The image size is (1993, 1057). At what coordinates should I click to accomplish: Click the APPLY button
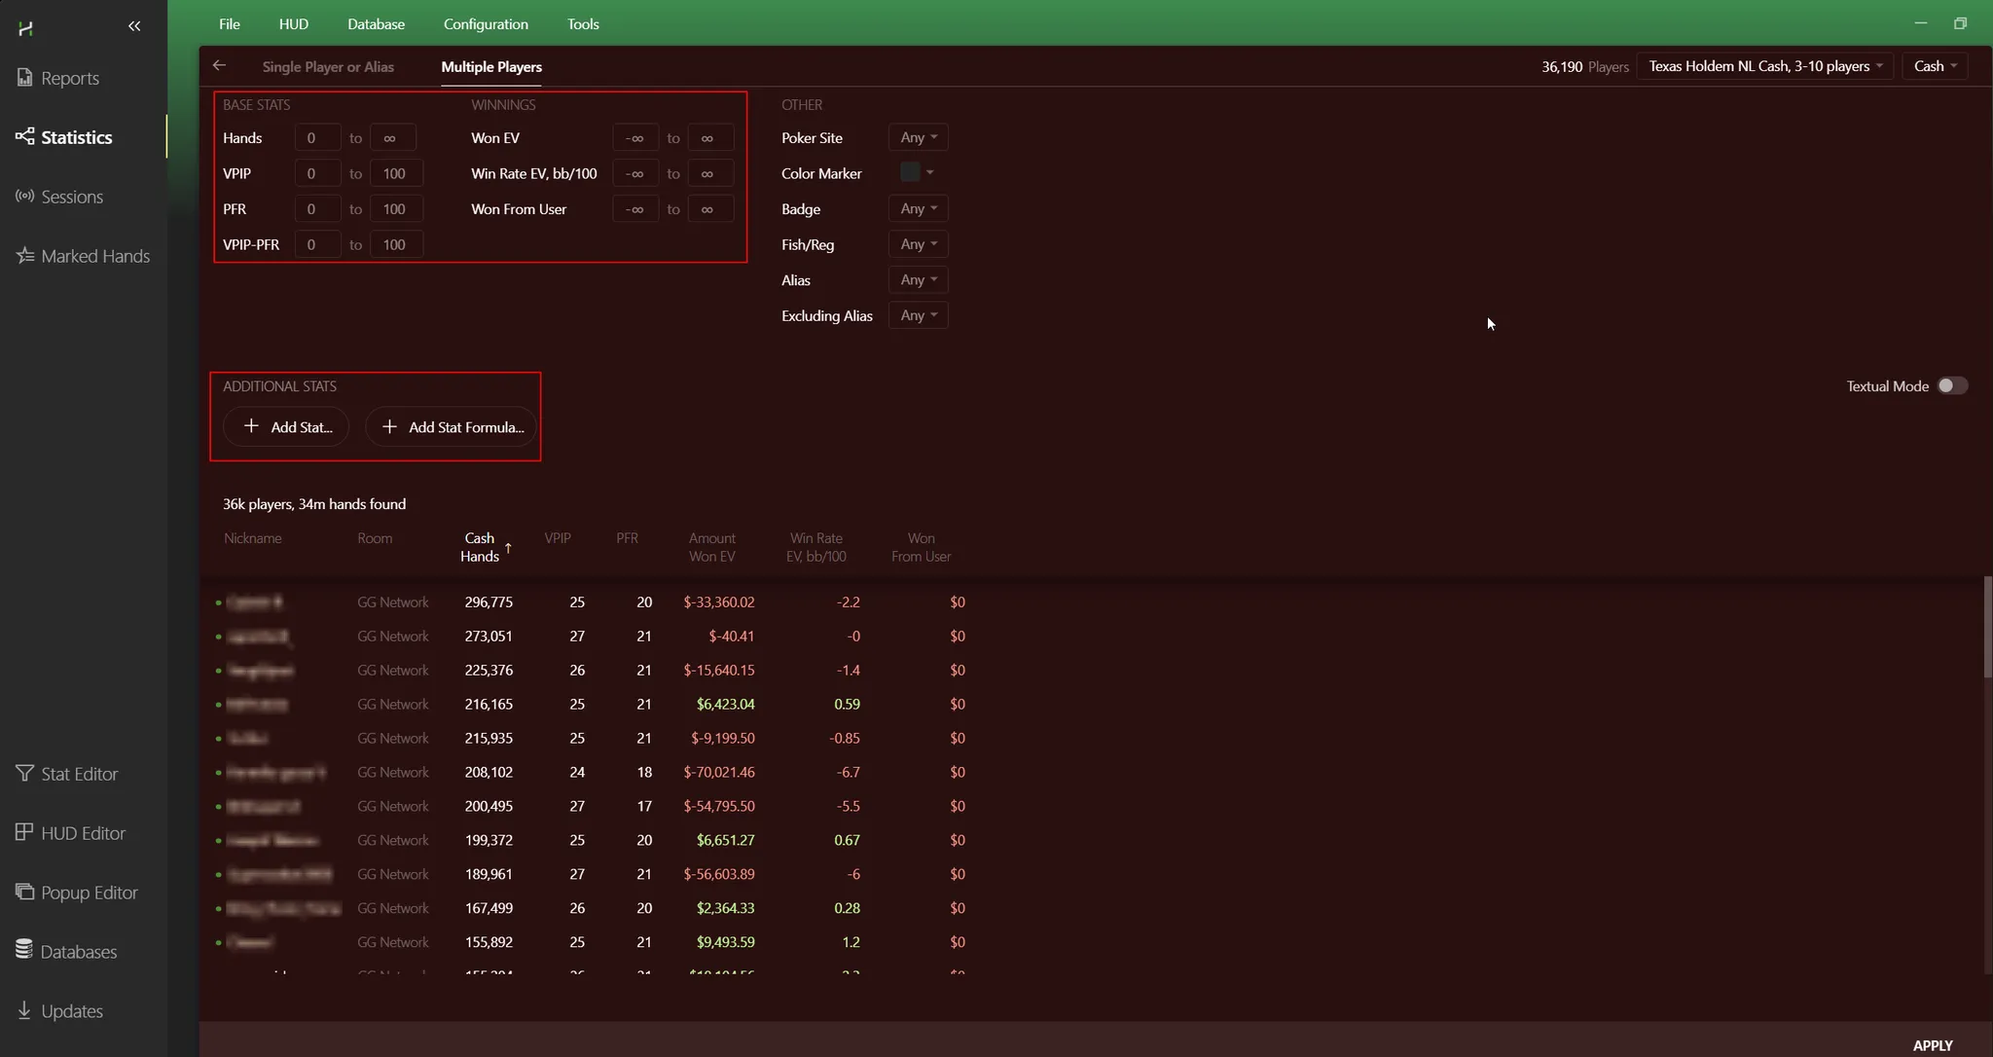coord(1933,1045)
